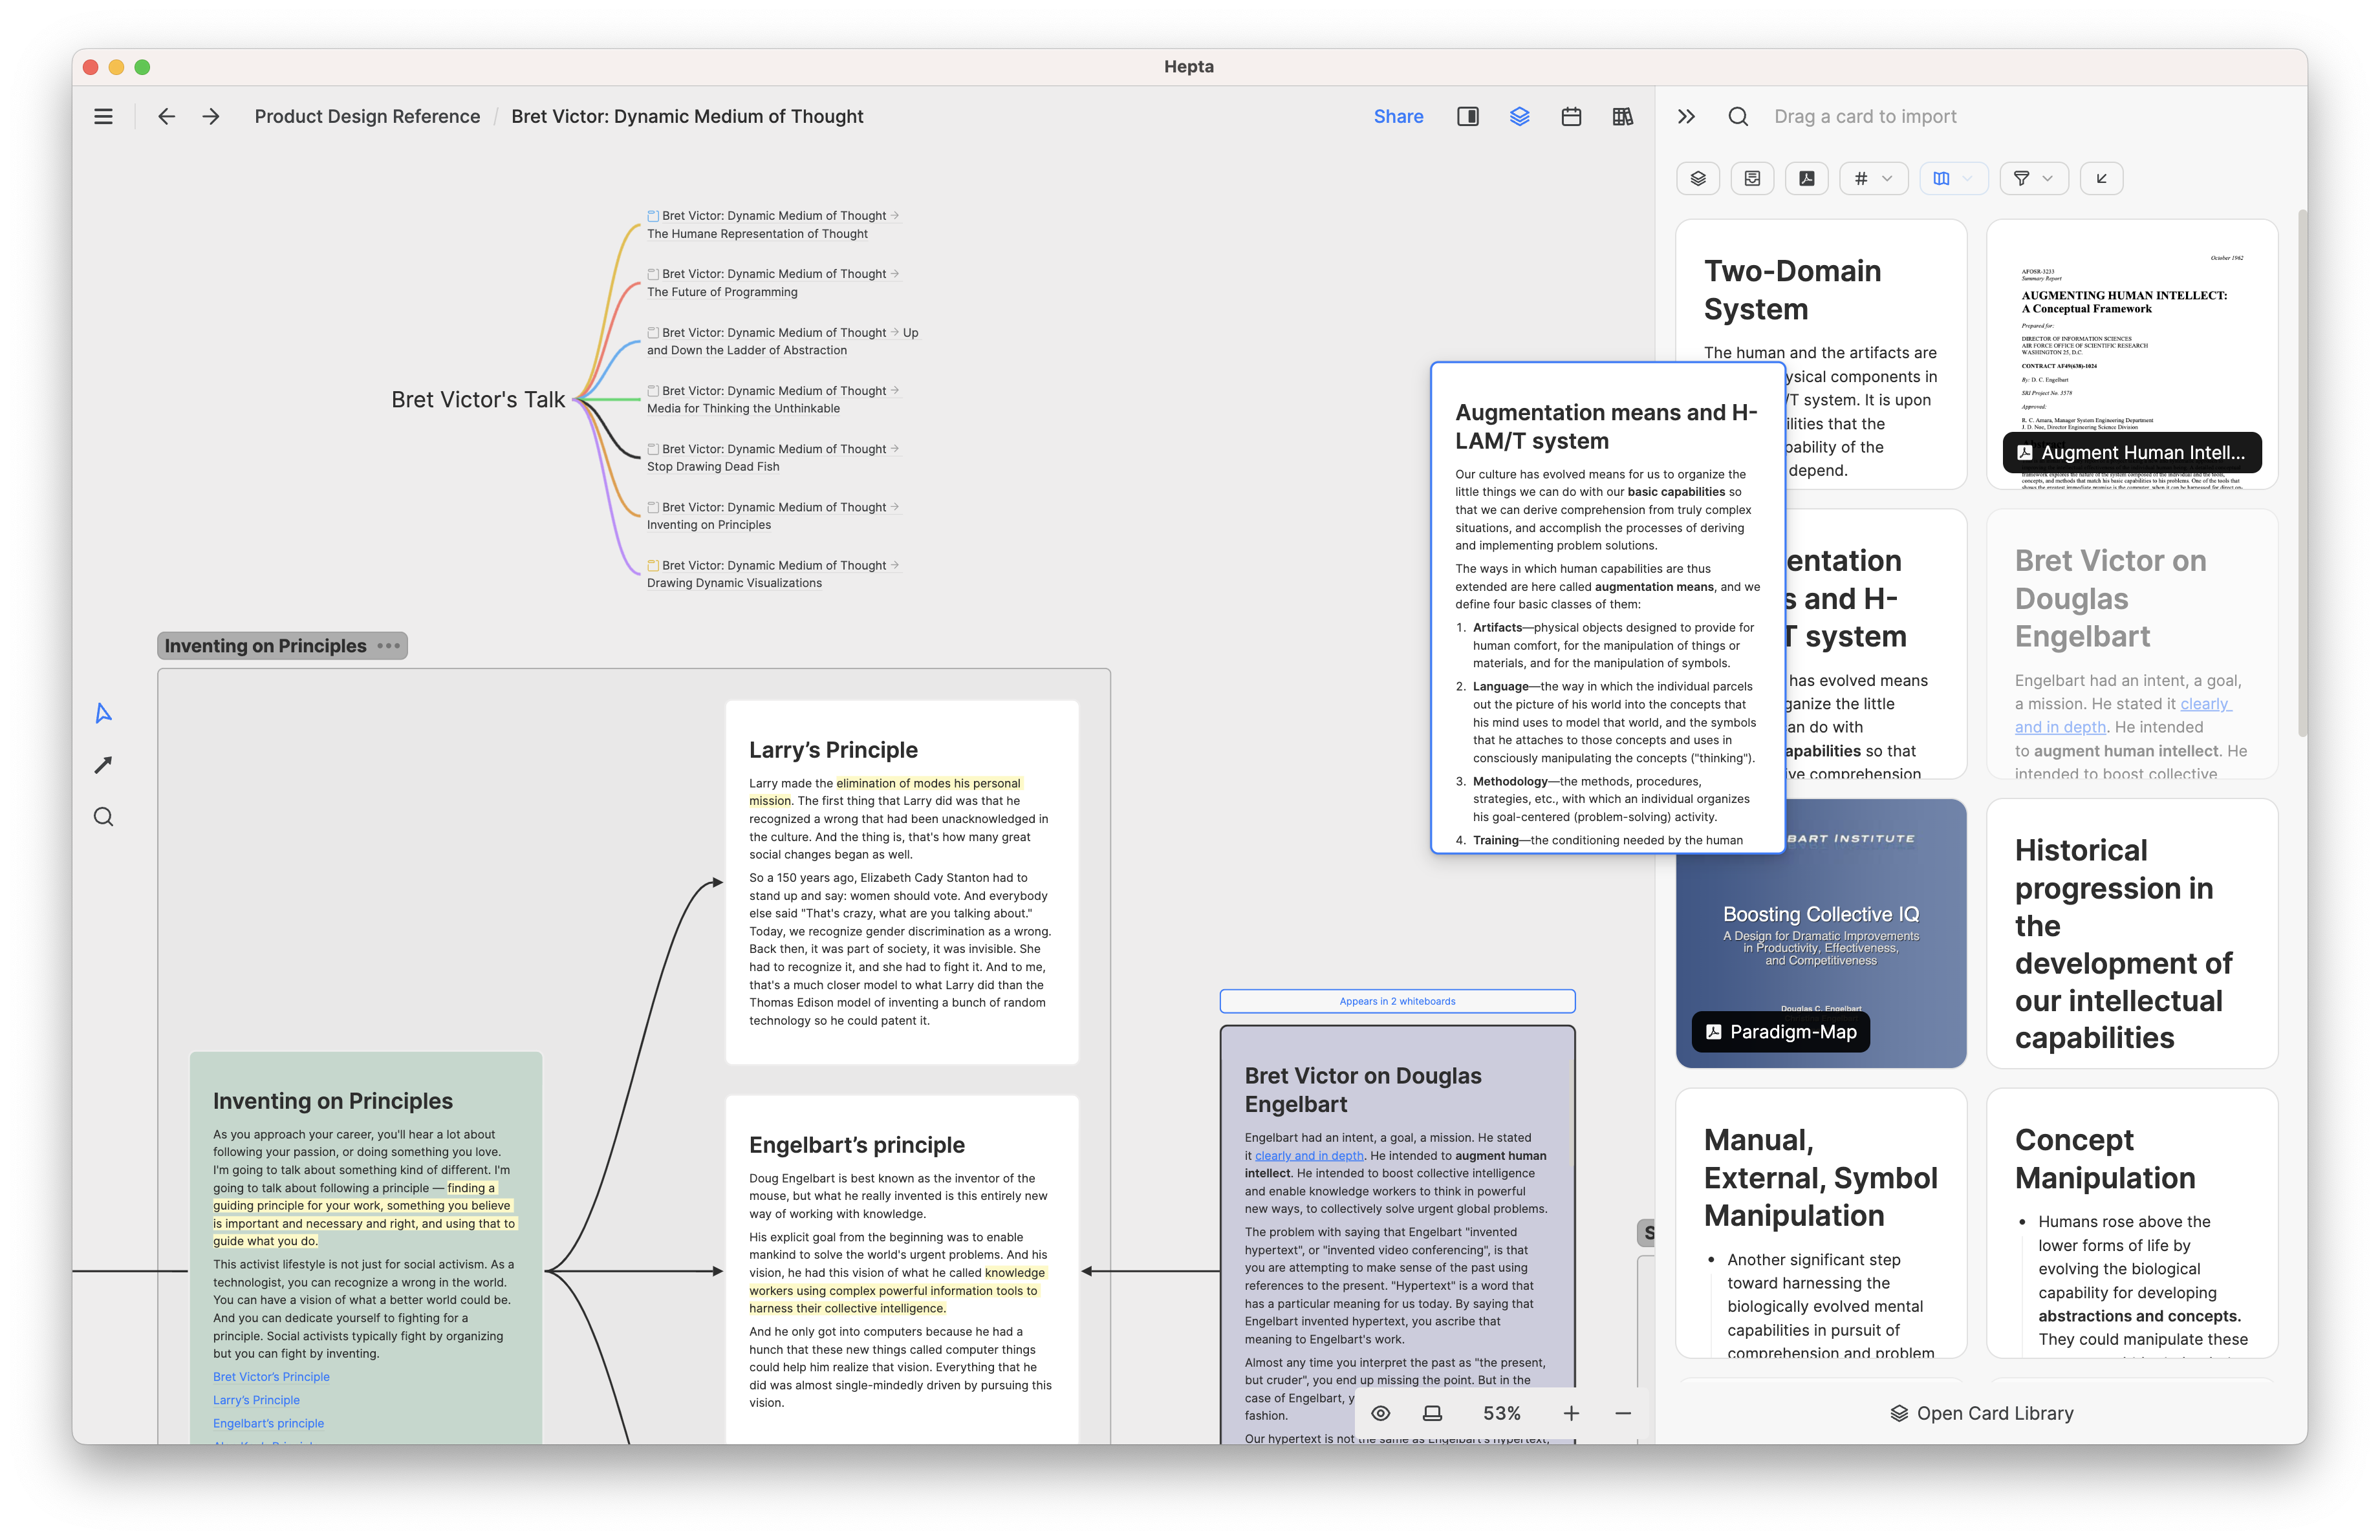Click the Share button
Viewport: 2380px width, 1540px height.
pyautogui.click(x=1398, y=117)
